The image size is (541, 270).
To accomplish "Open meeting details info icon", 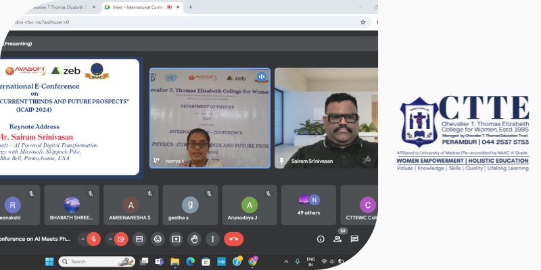I will 321,239.
